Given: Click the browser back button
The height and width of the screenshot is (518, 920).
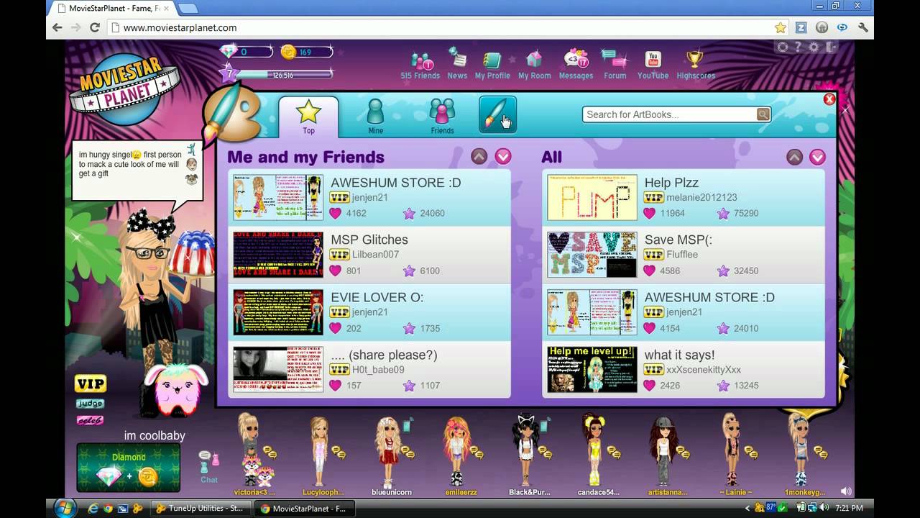Looking at the screenshot, I should [57, 27].
